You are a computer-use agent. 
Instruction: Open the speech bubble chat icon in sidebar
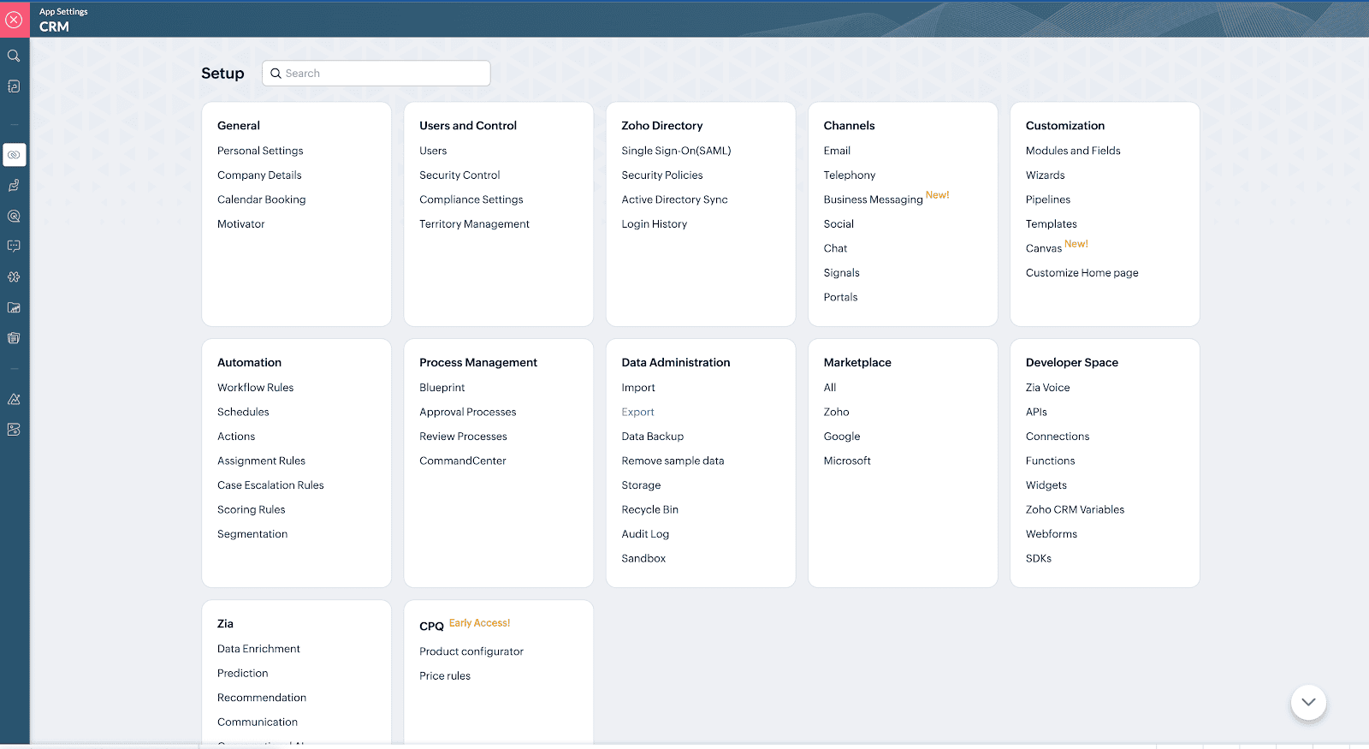tap(14, 247)
